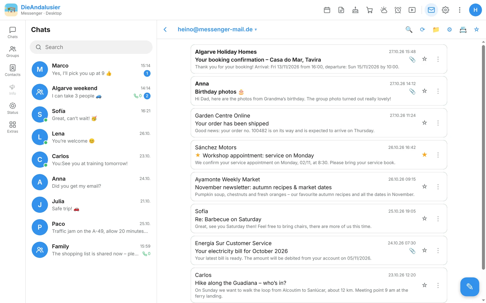Open the mailbox settings gear
The width and height of the screenshot is (486, 303).
(x=450, y=30)
